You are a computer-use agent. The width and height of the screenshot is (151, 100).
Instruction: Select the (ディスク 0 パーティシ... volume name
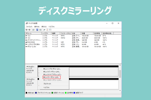click(34, 40)
